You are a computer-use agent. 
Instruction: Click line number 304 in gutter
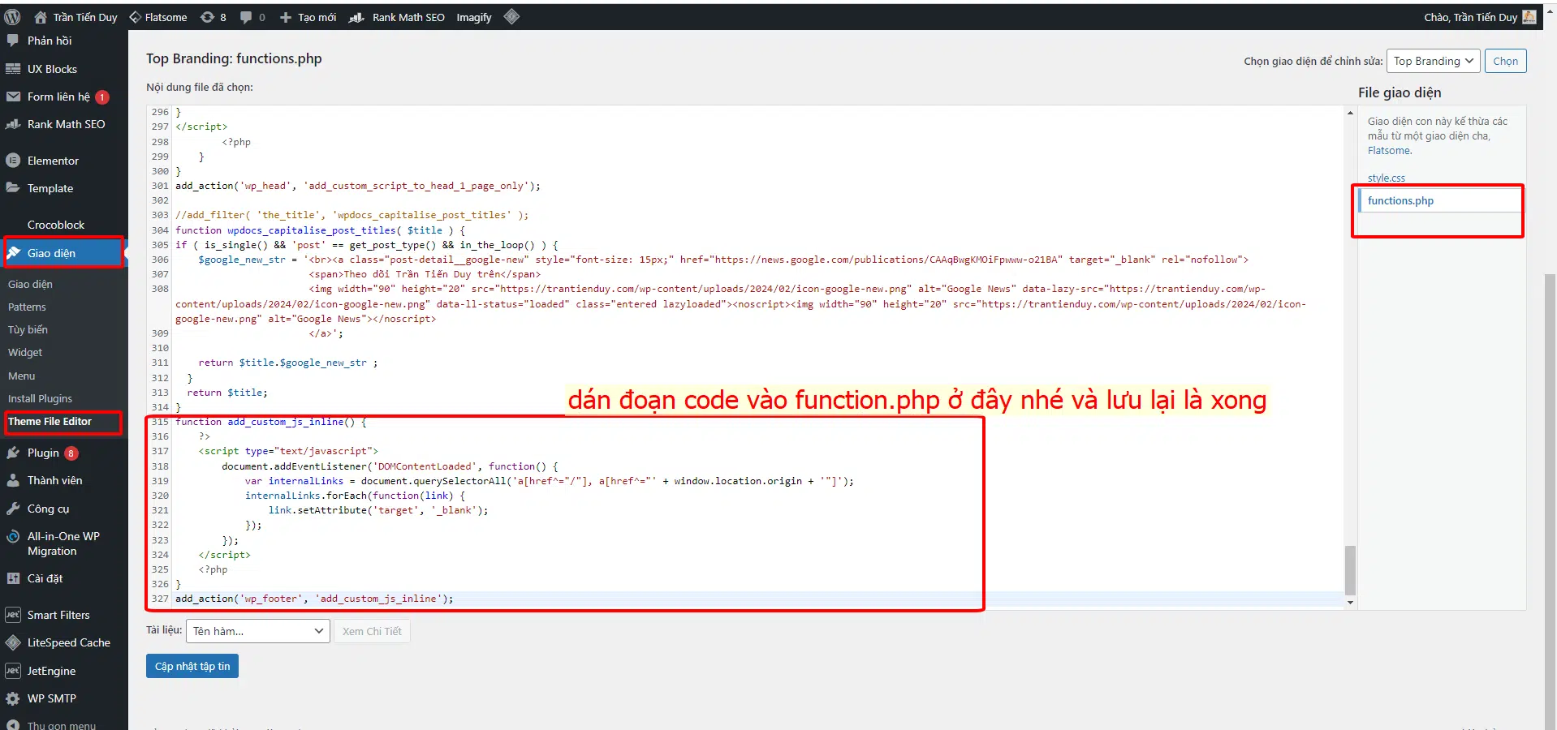tap(160, 230)
